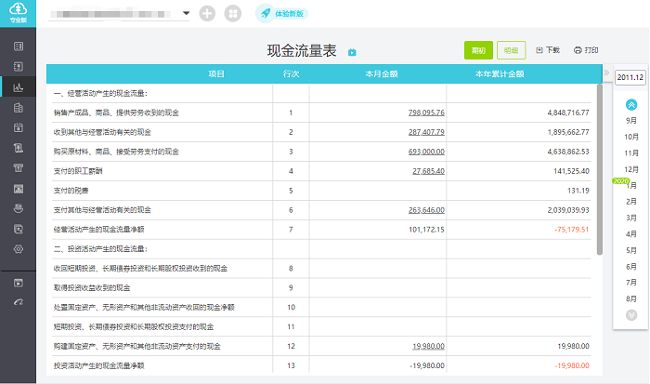
Task: Click the play-box icon in the sidebar
Action: click(x=18, y=282)
